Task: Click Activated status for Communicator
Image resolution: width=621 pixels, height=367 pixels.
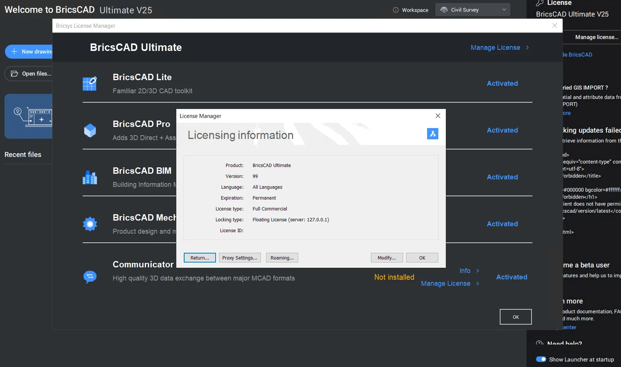Action: coord(512,277)
